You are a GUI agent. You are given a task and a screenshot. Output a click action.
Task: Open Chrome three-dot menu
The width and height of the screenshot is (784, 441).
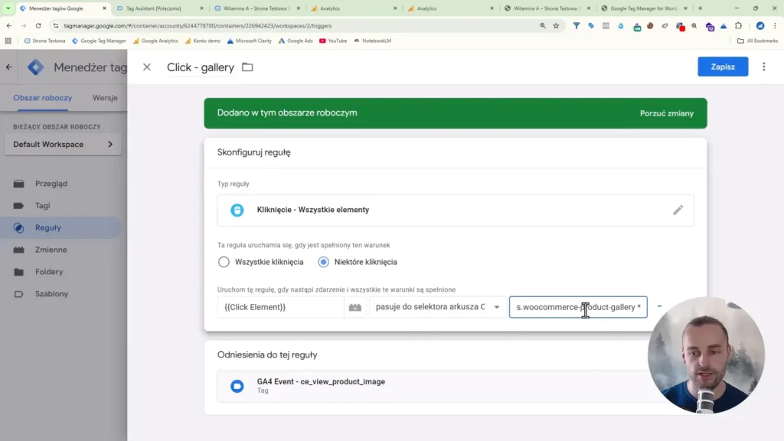775,25
